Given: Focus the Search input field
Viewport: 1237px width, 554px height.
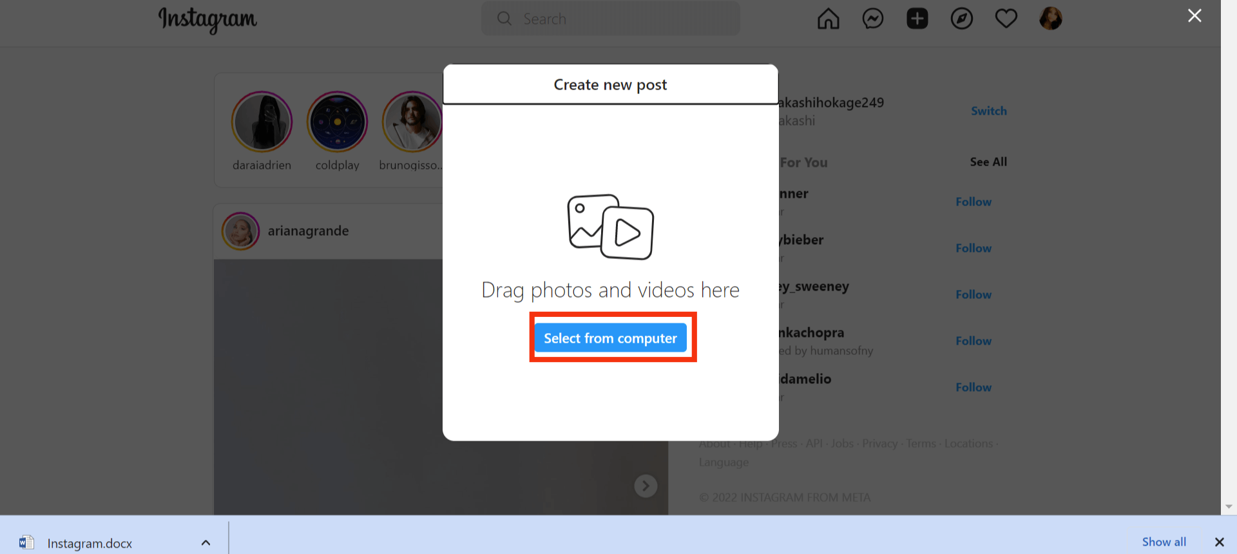Looking at the screenshot, I should [610, 19].
